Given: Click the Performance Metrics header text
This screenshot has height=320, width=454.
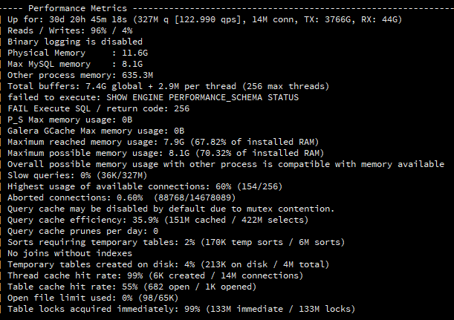Looking at the screenshot, I should tap(77, 8).
